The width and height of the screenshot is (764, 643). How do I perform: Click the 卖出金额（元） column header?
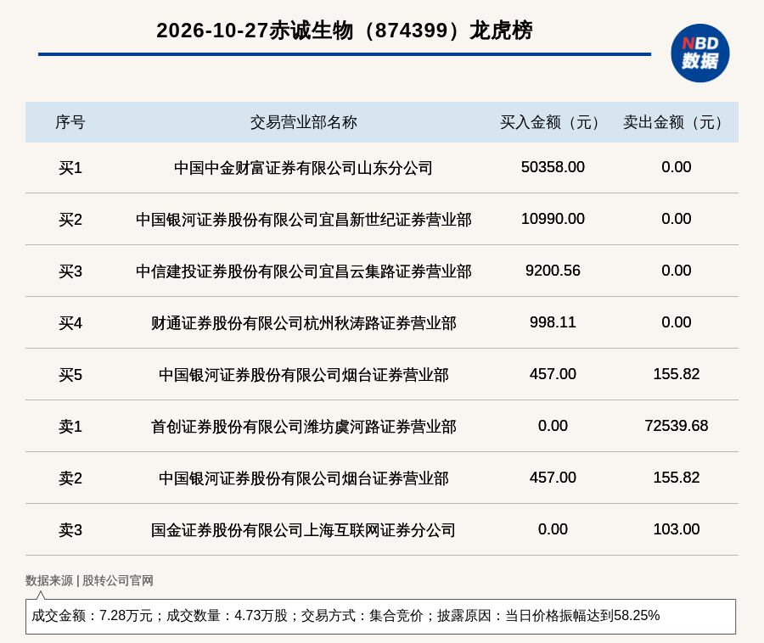tap(676, 122)
